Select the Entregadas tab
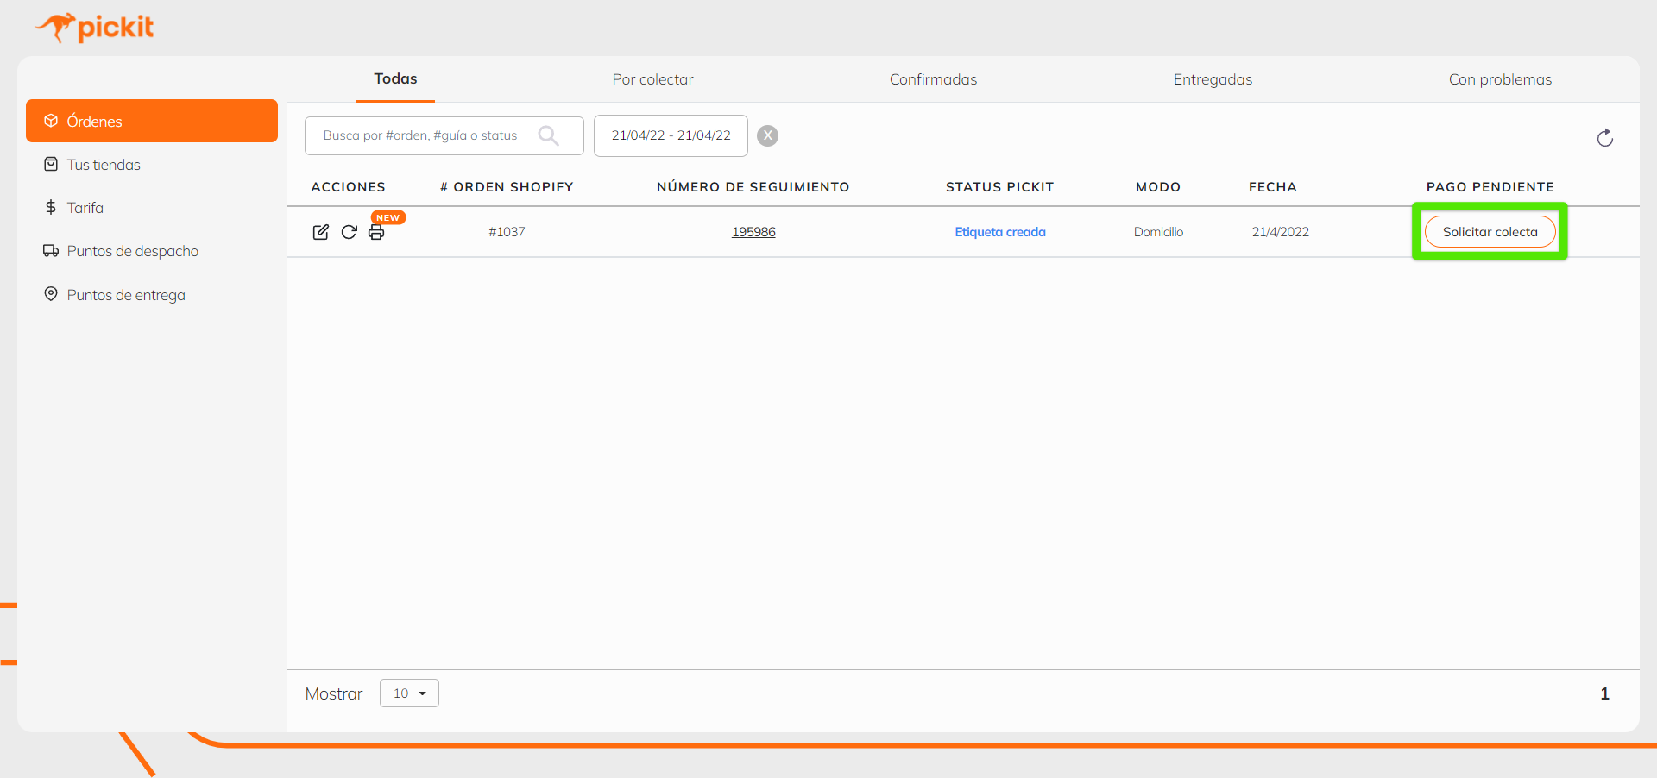 1213,79
